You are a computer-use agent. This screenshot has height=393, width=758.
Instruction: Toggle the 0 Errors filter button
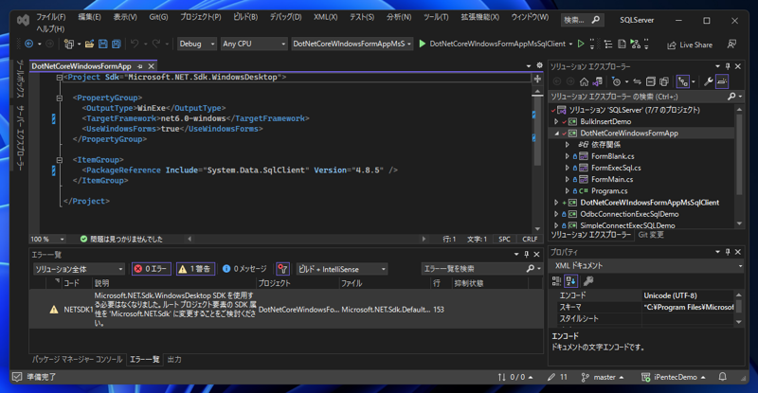[x=152, y=269]
